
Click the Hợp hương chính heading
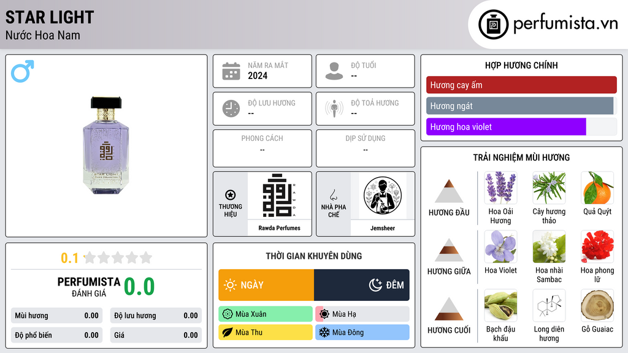coord(521,65)
